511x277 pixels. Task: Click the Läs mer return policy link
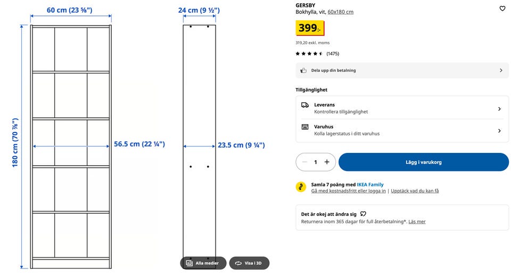(x=417, y=222)
